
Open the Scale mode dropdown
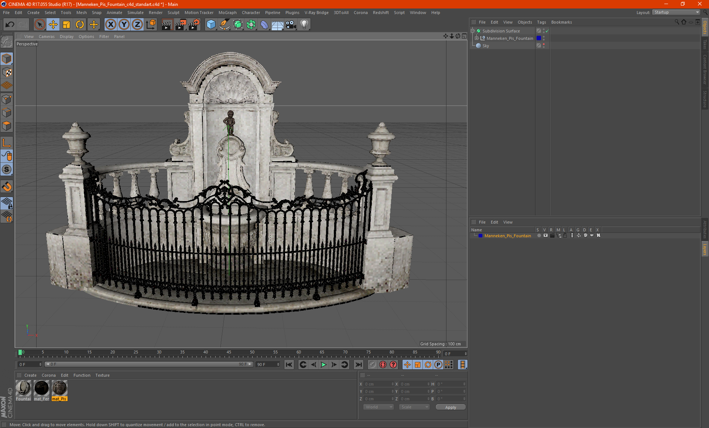tap(414, 407)
